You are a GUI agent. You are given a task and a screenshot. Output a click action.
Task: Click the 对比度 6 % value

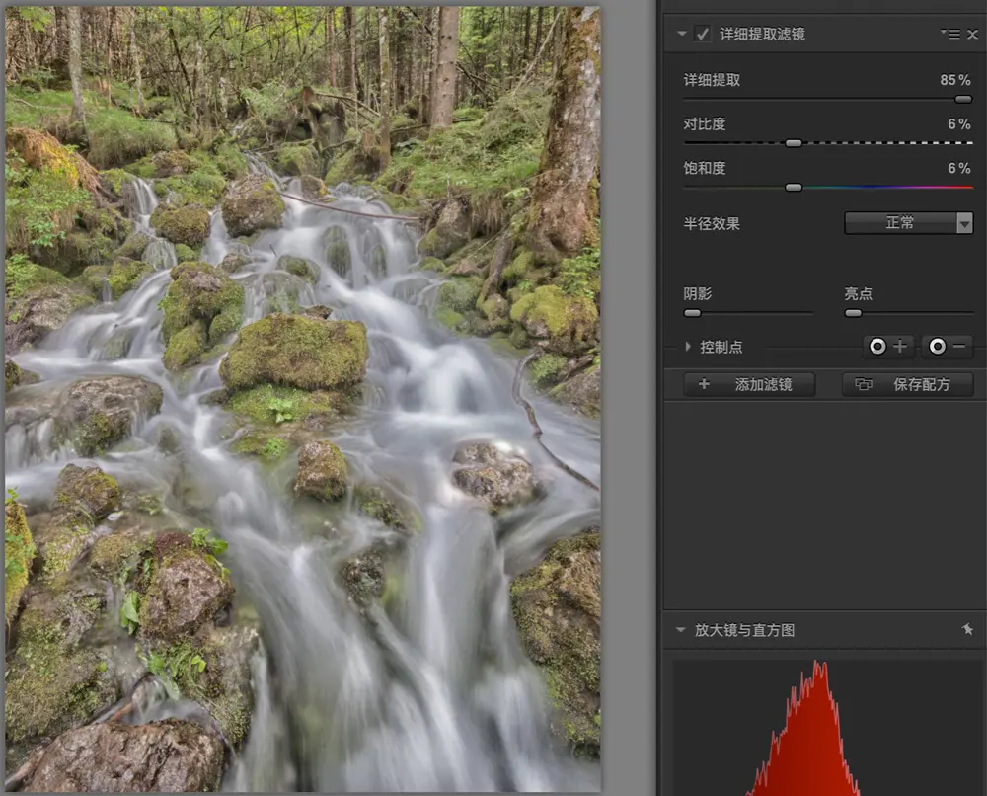coord(959,124)
